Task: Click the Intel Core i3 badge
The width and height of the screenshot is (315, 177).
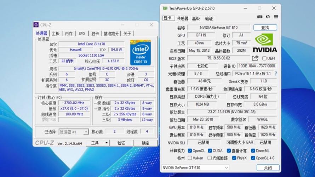Action: point(141,52)
